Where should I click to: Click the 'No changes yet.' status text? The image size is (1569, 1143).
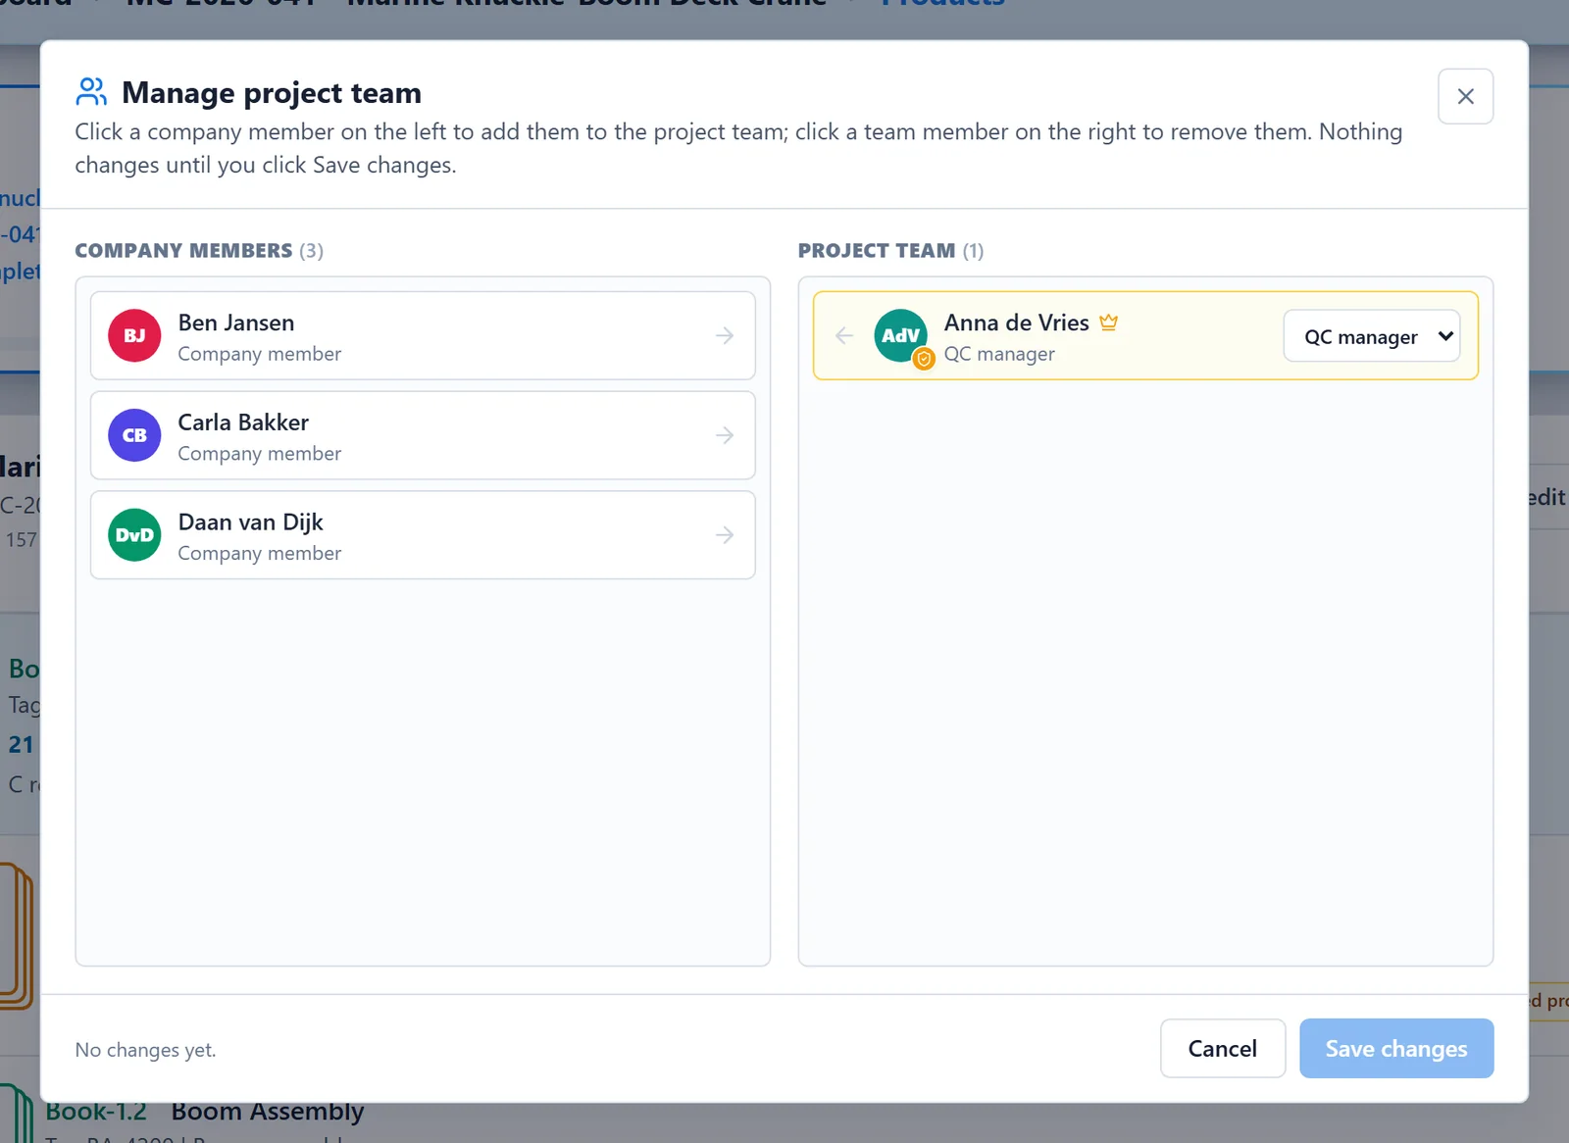[x=145, y=1050]
